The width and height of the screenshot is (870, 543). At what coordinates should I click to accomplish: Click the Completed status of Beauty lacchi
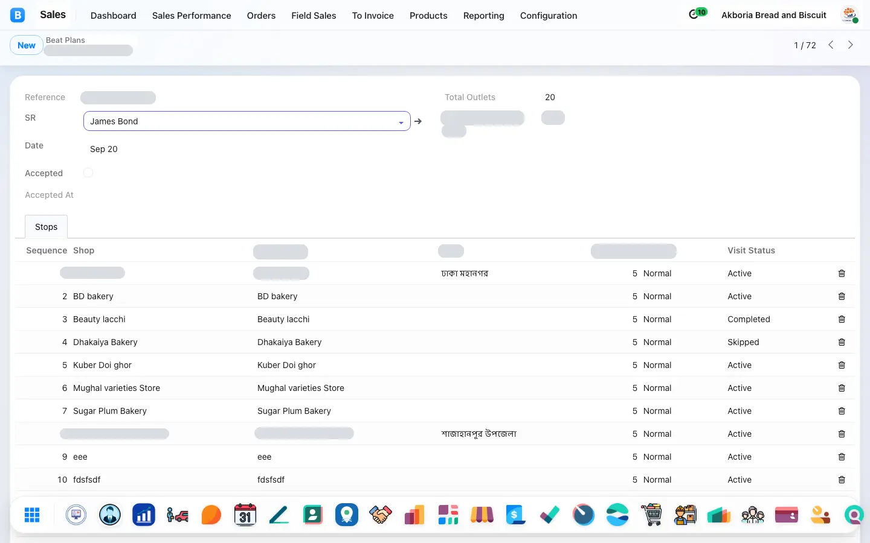coord(749,319)
